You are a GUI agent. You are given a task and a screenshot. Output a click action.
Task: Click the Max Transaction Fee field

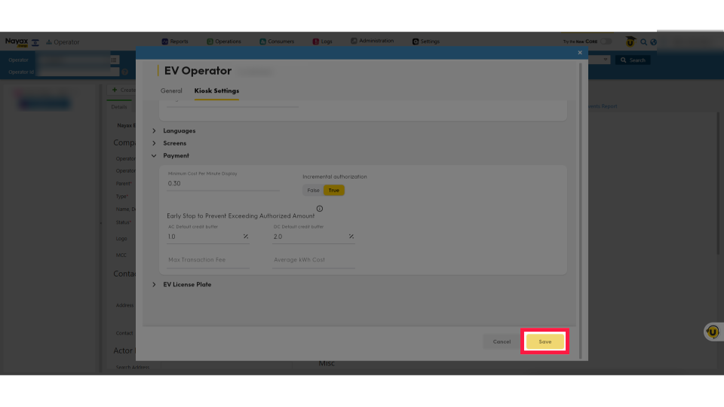point(208,259)
